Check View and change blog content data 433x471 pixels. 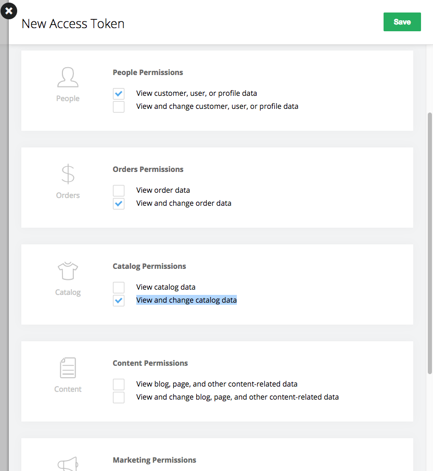[x=119, y=398]
